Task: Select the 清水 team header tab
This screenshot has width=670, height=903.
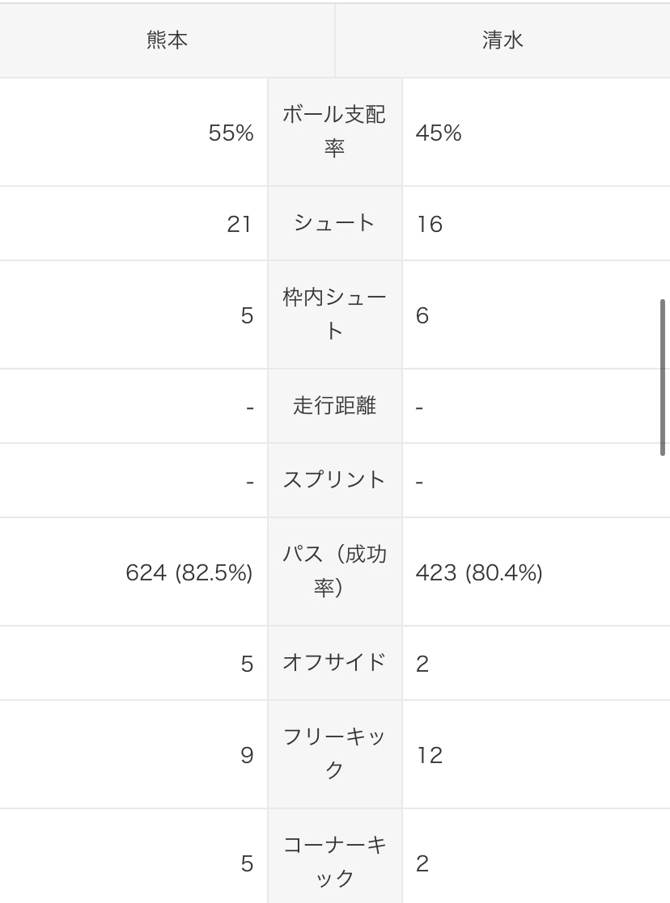Action: coord(502,40)
